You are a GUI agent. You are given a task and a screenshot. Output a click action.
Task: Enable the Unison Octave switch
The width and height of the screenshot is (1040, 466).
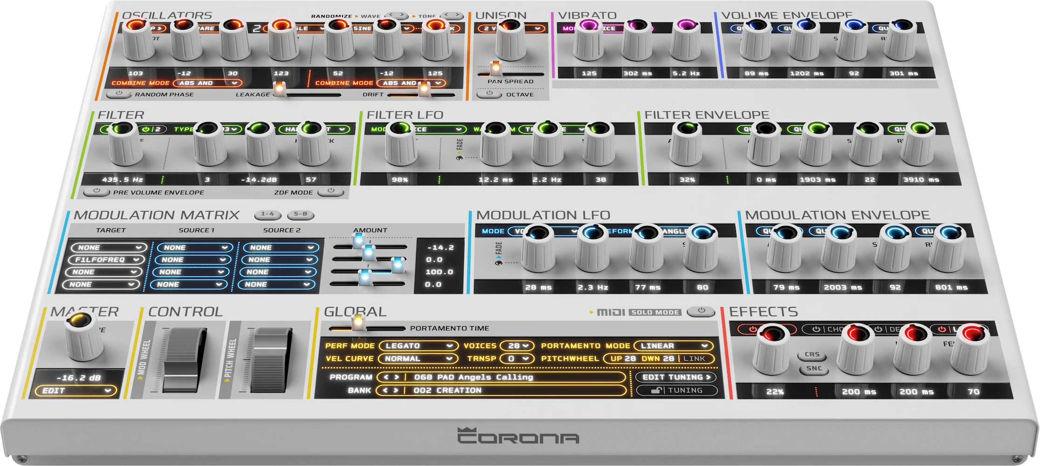coord(489,94)
